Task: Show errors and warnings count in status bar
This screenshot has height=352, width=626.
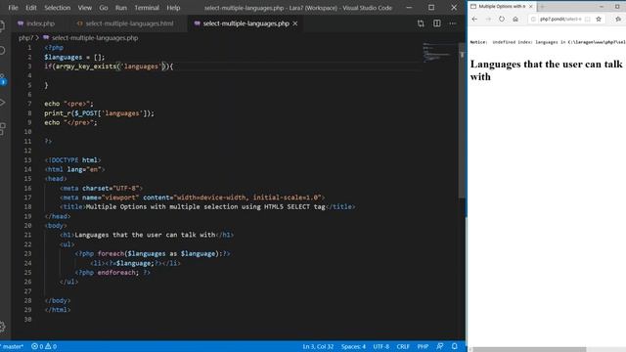Action: pos(44,346)
